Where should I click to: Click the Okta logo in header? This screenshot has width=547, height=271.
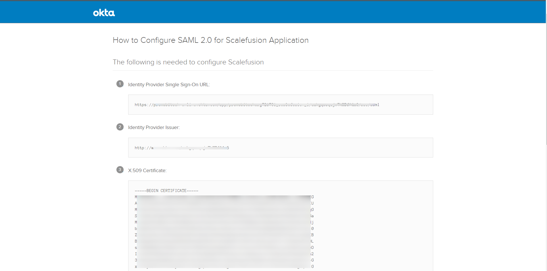coord(104,13)
